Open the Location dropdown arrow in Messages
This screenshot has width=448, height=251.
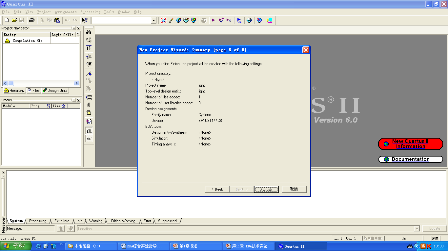coord(417,229)
